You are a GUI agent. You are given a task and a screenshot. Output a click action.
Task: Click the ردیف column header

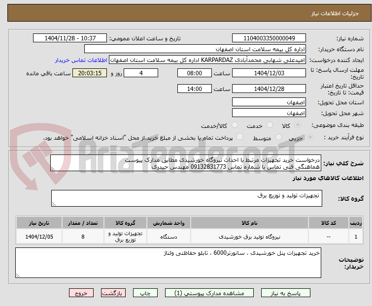[x=356, y=223]
